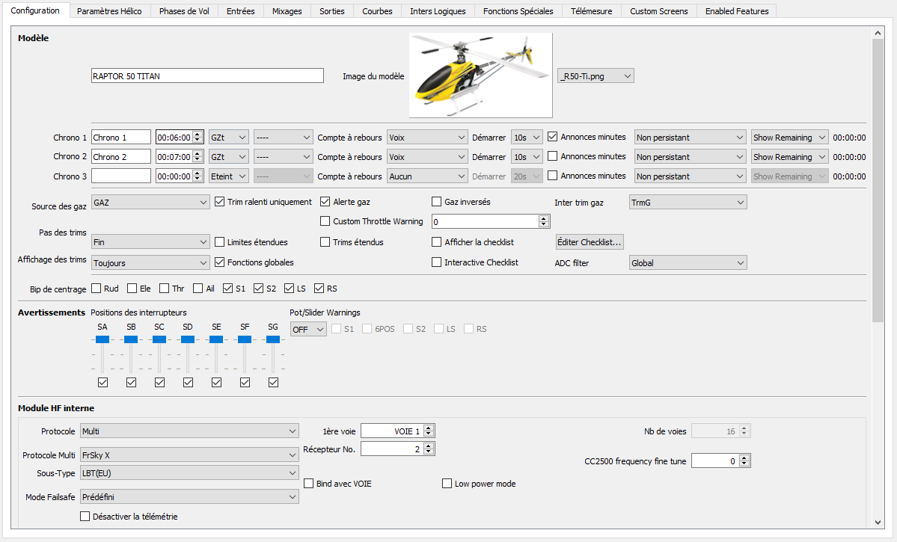Screen dimensions: 897x542
Task: Click the model name field RAPTOR 50 TITAN
Action: coord(207,76)
